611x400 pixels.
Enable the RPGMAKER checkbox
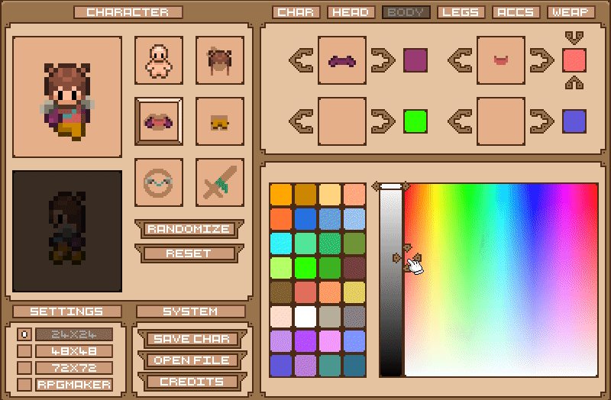(24, 385)
